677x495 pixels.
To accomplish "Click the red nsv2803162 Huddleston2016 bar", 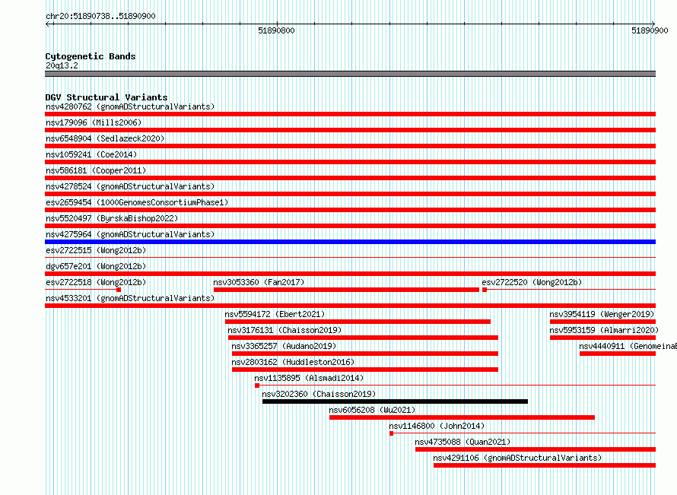I will click(x=365, y=370).
